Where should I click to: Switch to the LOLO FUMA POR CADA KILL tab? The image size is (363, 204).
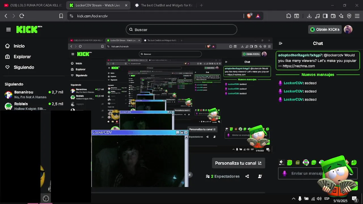point(33,5)
